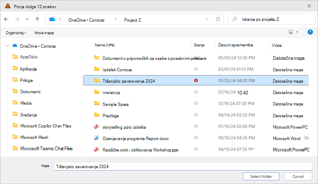
Task: Click red error status icon for Trženjsko zavarovanje
Action: pyautogui.click(x=196, y=81)
